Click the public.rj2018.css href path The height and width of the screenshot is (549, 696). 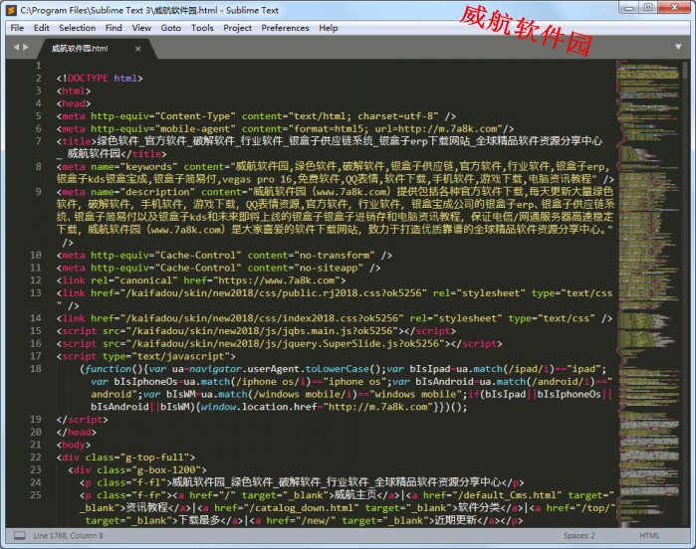tap(274, 293)
